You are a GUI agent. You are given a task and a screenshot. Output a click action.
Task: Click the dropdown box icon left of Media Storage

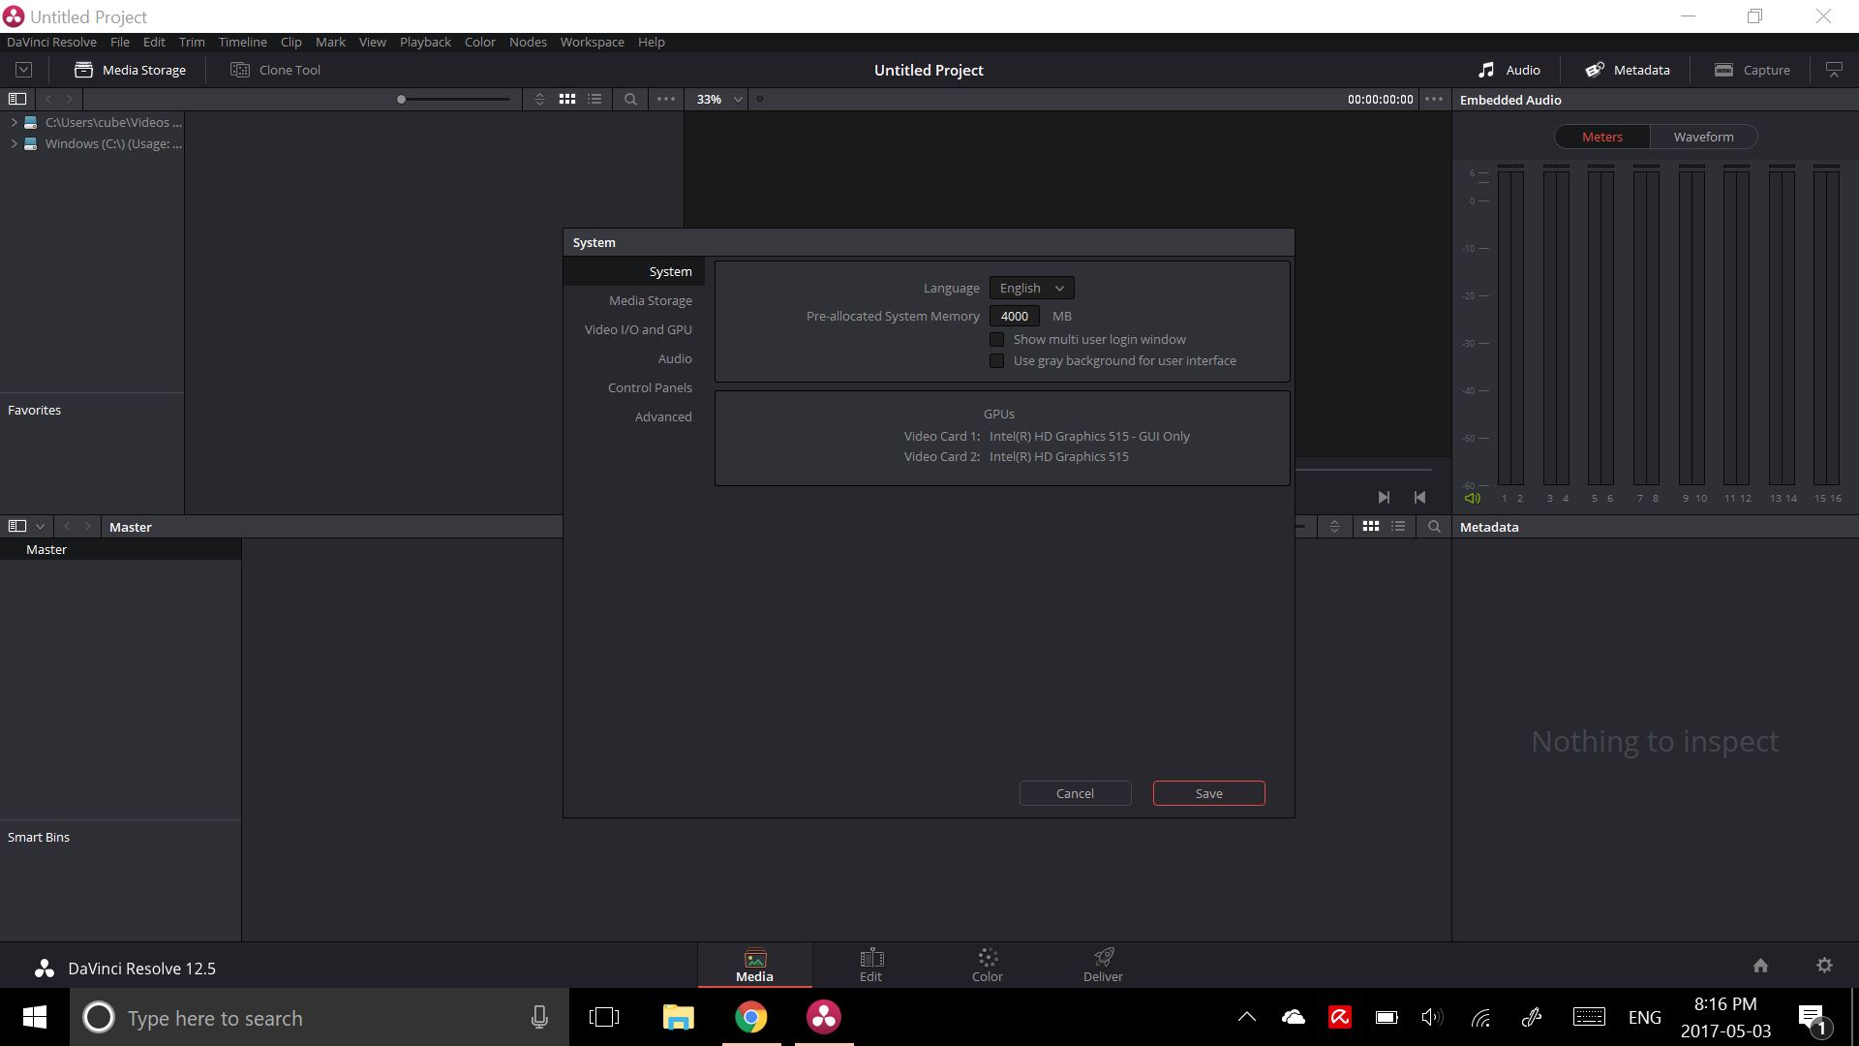tap(24, 70)
